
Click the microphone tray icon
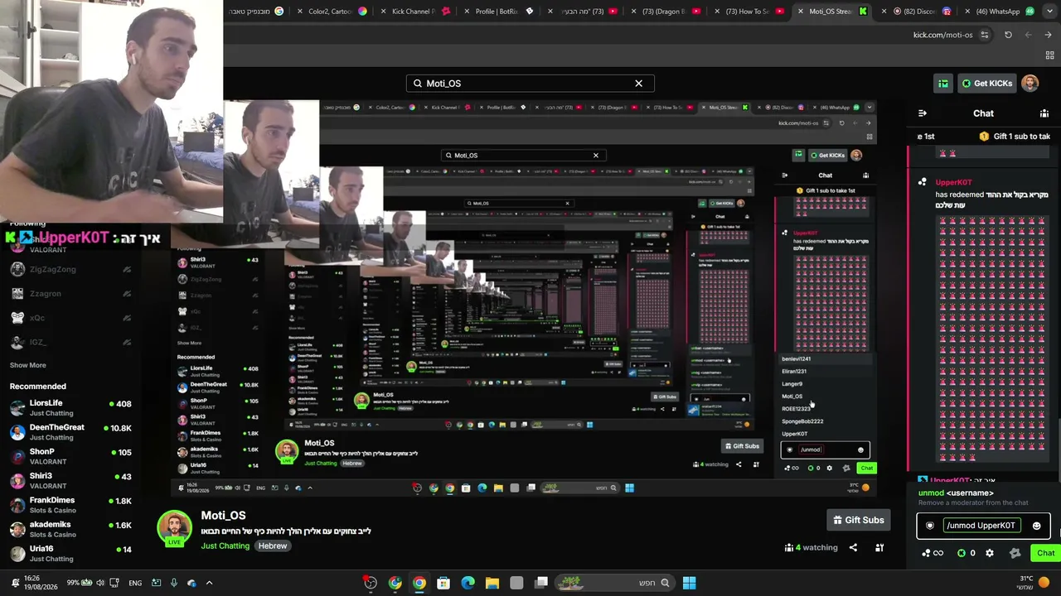coord(173,583)
